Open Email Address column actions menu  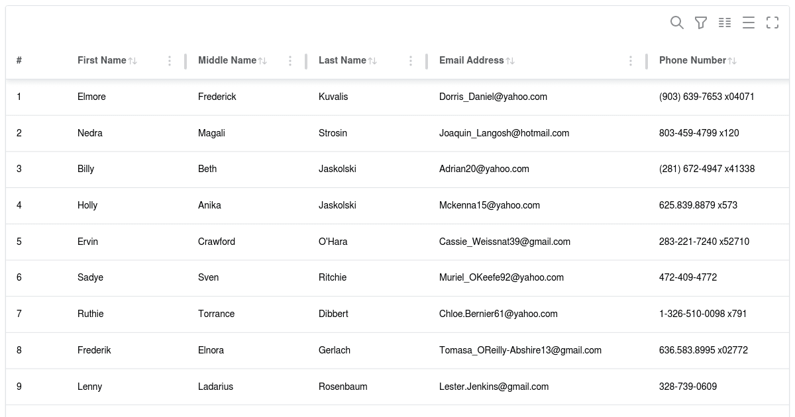631,61
